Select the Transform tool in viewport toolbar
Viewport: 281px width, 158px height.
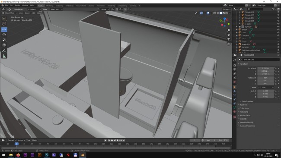[4, 45]
